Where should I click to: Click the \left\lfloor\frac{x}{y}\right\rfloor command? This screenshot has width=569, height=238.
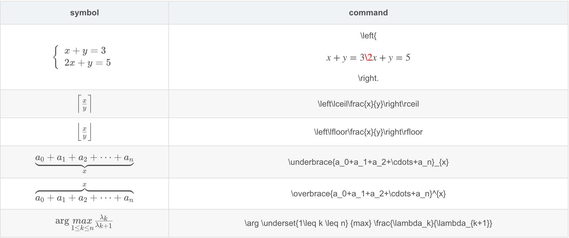coord(368,132)
